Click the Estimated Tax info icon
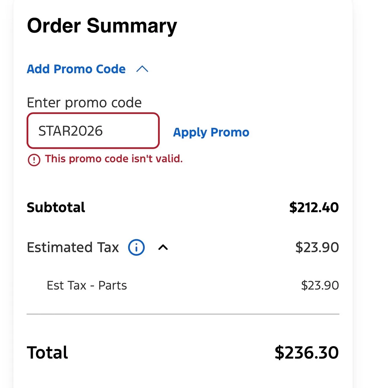 point(136,247)
